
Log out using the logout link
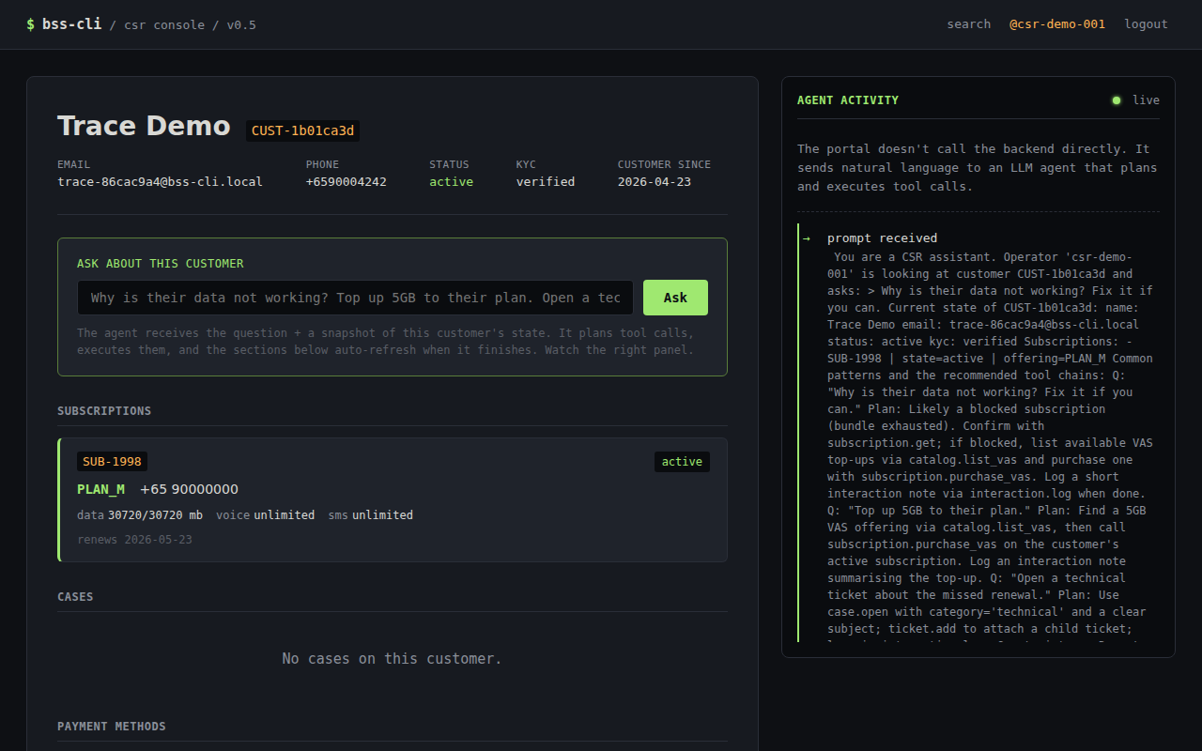pos(1146,24)
